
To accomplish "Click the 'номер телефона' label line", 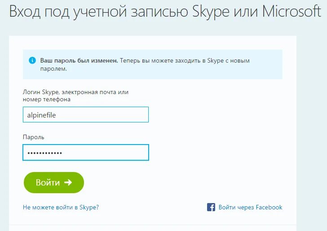I will click(x=47, y=100).
